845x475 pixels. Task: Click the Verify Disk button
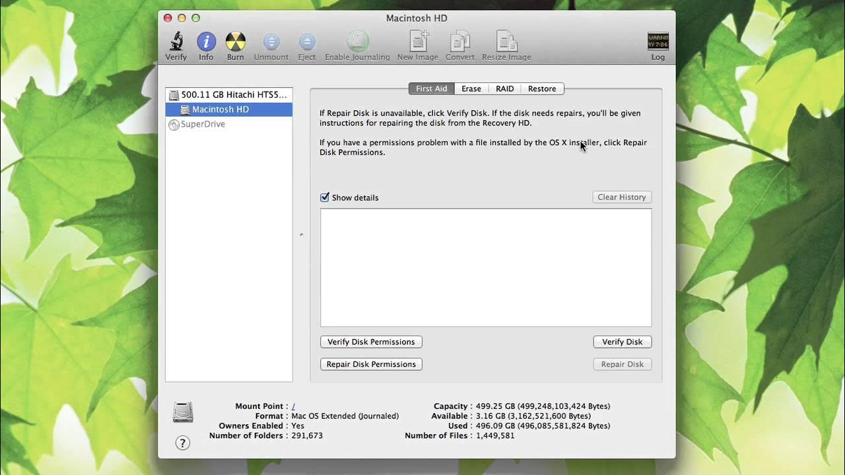[x=623, y=342]
